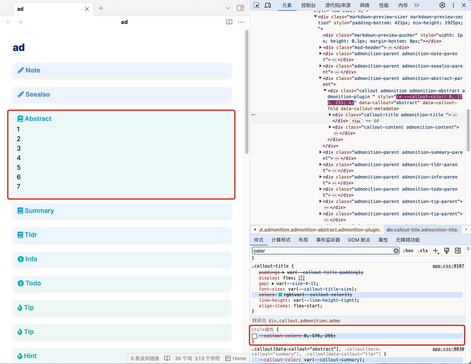The width and height of the screenshot is (471, 364).
Task: Toggle the device toolbar icon
Action: pyautogui.click(x=268, y=5)
